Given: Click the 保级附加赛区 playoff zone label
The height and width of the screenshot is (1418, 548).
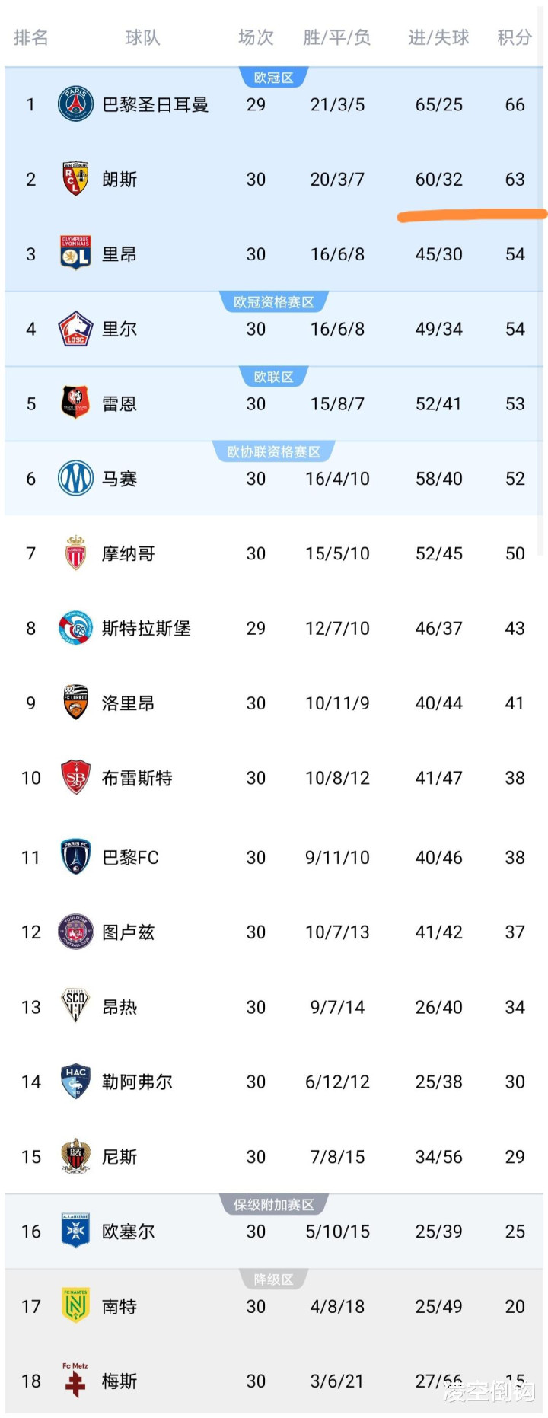Looking at the screenshot, I should pyautogui.click(x=273, y=1205).
